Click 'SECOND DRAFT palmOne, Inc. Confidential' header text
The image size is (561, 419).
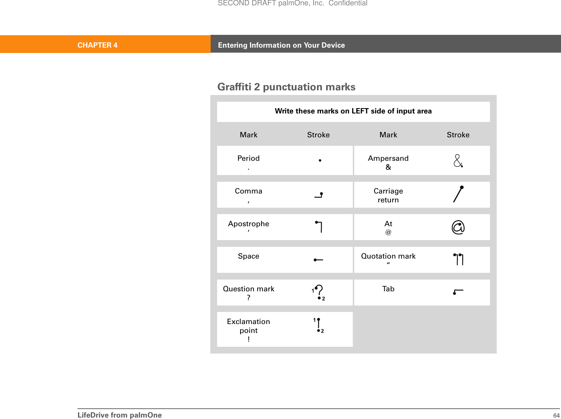[x=292, y=3]
